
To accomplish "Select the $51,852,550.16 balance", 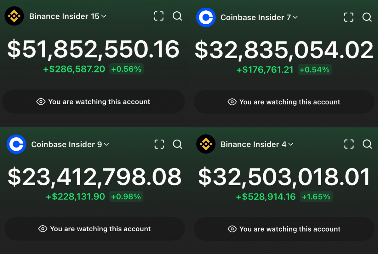I will point(94,49).
